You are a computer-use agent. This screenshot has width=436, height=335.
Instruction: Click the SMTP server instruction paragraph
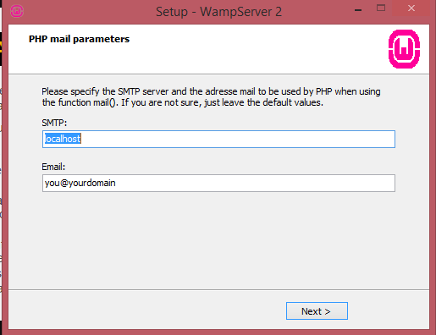click(211, 97)
